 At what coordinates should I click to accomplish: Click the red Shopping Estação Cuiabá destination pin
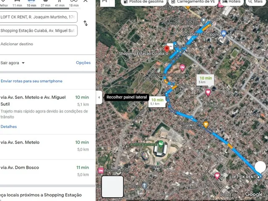[x=167, y=49]
